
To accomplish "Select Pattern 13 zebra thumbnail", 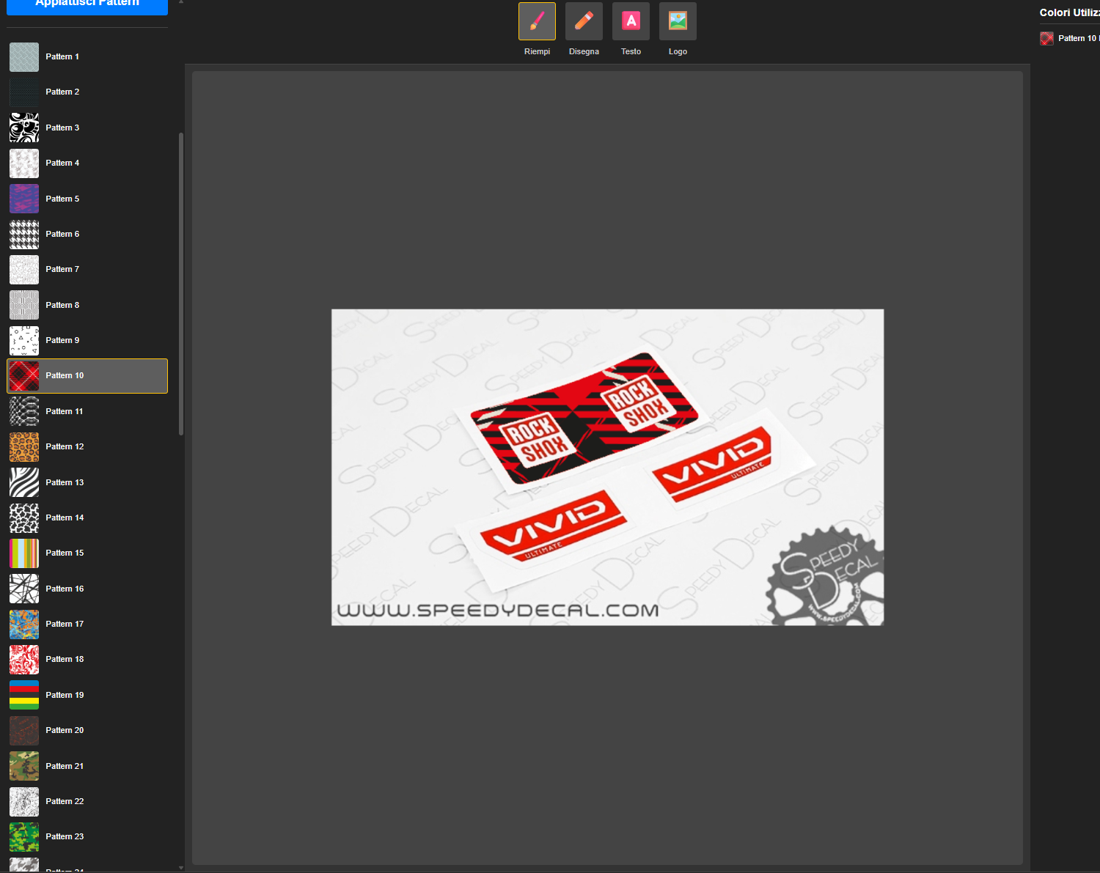I will pyautogui.click(x=24, y=482).
